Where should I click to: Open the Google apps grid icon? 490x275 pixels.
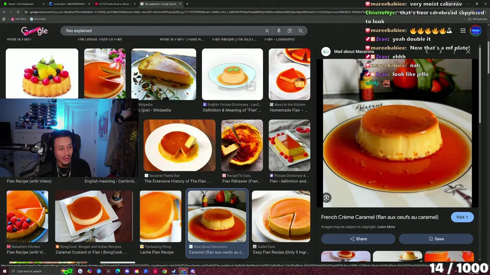463,31
